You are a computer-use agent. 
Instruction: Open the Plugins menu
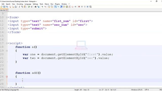click(57, 4)
